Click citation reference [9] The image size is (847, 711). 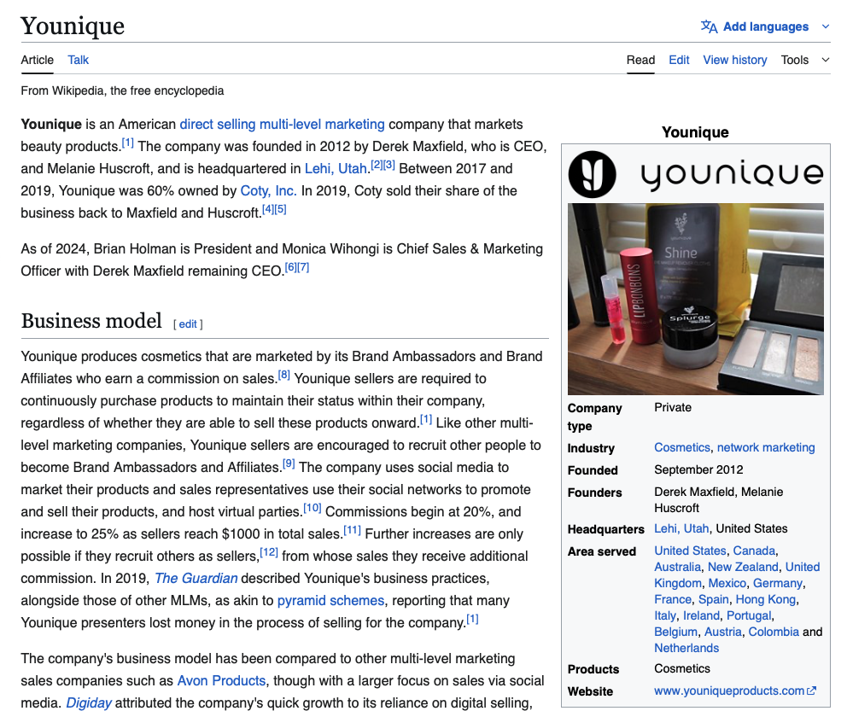pyautogui.click(x=289, y=463)
